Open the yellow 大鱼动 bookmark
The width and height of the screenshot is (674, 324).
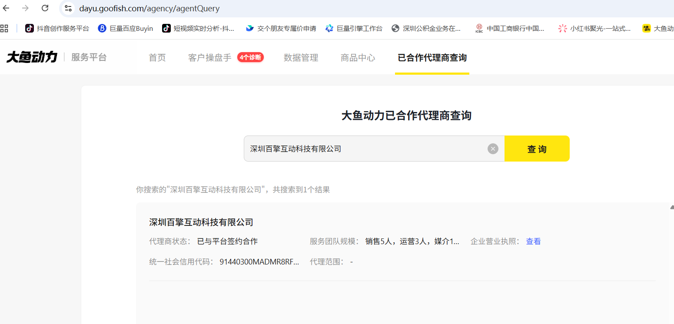pos(658,29)
